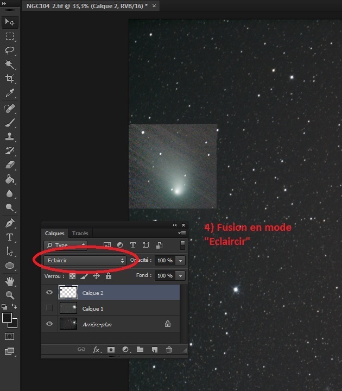The image size is (342, 391).
Task: Collapse the Calques panel with double arrows
Action: [174, 225]
